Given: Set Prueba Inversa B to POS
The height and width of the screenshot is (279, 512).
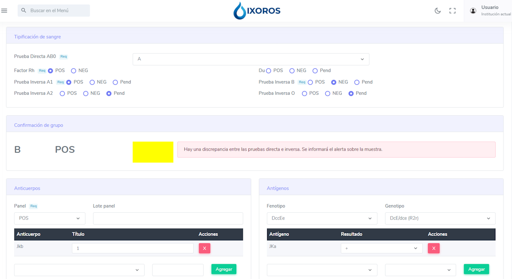Looking at the screenshot, I should 311,82.
